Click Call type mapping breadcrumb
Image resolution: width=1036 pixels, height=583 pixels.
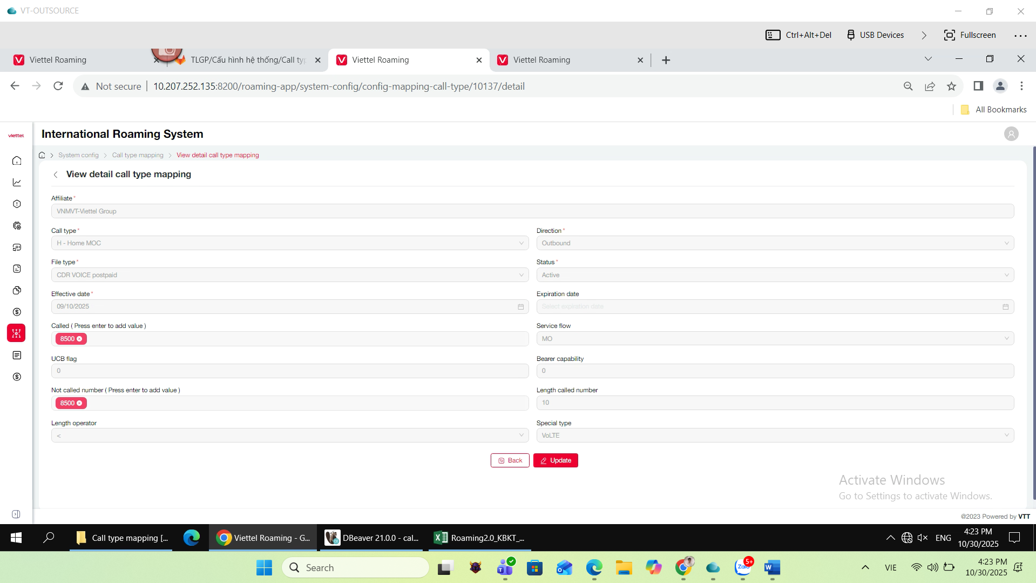point(138,155)
